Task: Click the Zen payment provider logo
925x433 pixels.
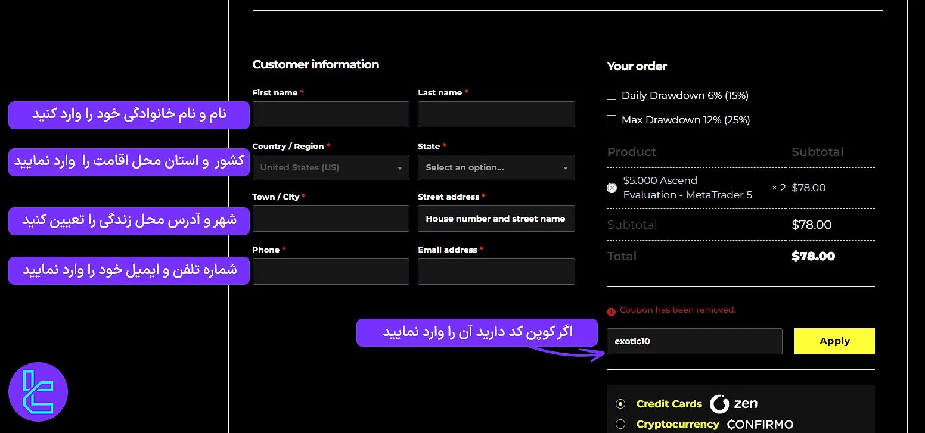Action: (x=734, y=403)
